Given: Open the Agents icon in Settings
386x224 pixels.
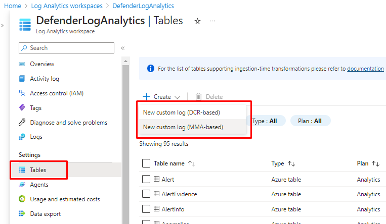Looking at the screenshot, I should (x=22, y=185).
